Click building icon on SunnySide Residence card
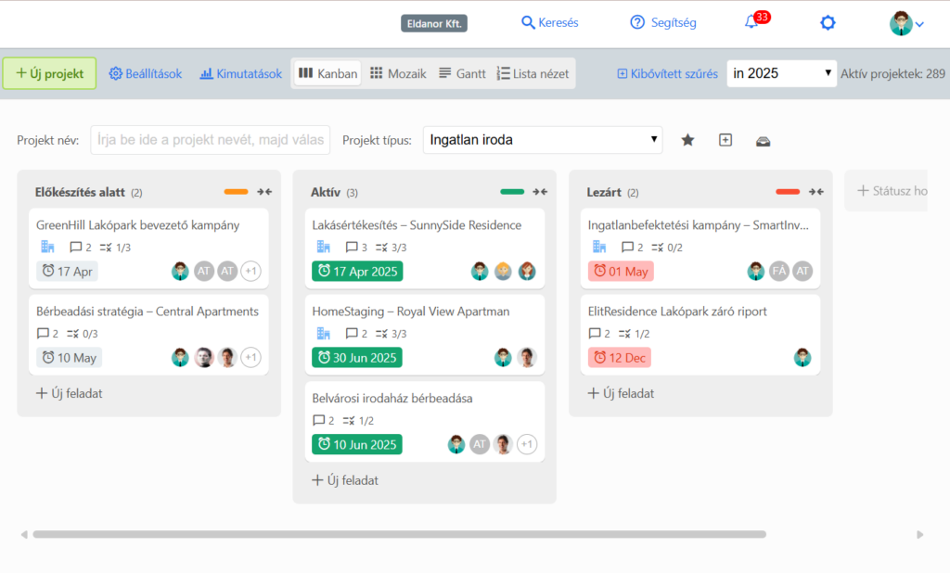 click(x=324, y=247)
